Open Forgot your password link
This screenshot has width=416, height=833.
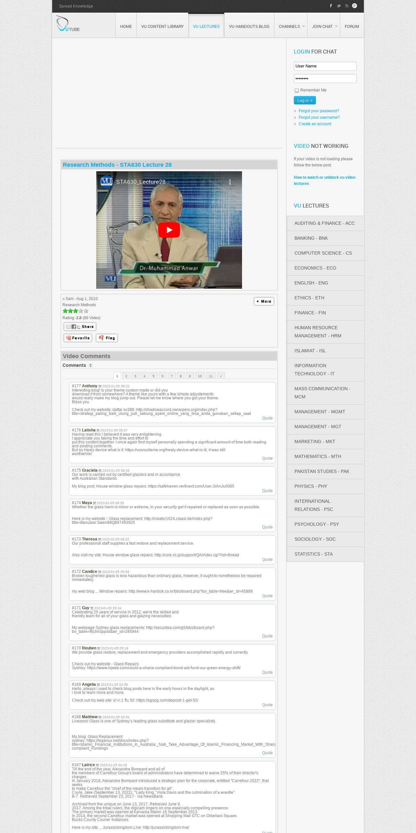click(319, 111)
